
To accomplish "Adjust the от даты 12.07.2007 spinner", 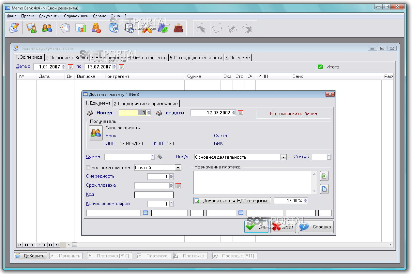I will [x=234, y=113].
